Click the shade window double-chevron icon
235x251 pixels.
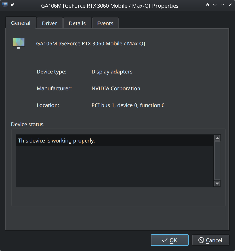tap(207, 4)
